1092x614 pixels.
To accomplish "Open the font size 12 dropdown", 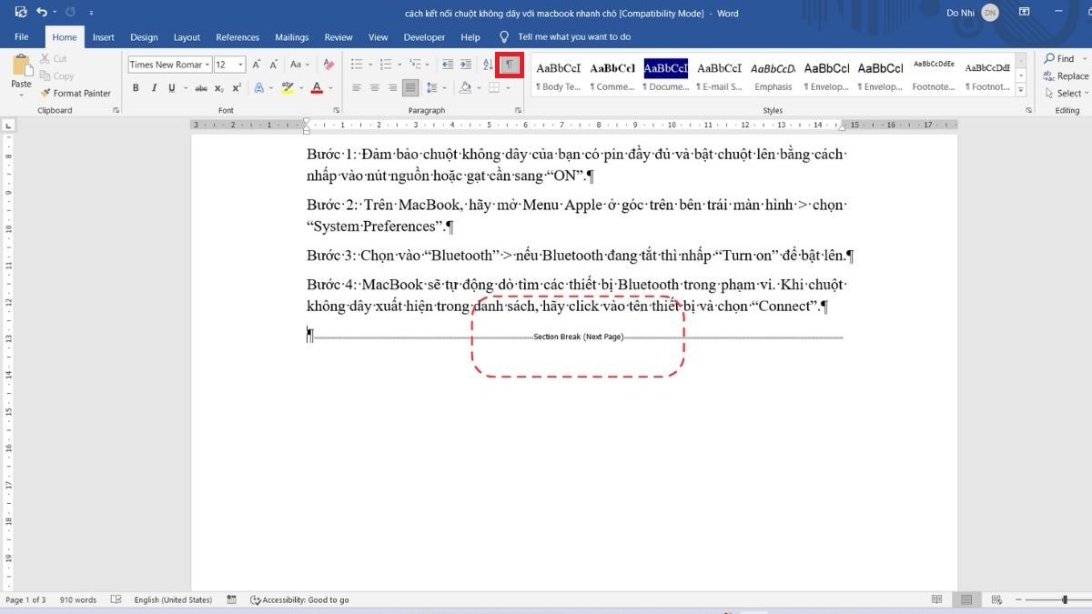I will point(241,65).
